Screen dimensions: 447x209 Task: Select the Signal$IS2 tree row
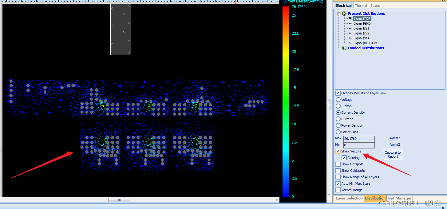tap(361, 33)
